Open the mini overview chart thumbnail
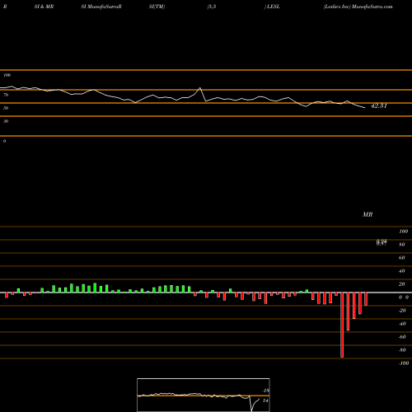Viewport: 412px width, 412px height. click(204, 395)
